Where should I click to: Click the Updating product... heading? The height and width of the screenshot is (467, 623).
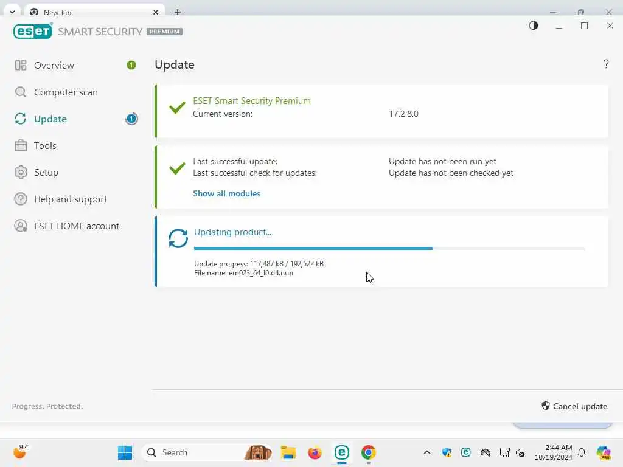[x=233, y=232]
